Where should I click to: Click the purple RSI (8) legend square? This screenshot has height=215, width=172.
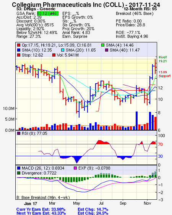click(x=19, y=133)
